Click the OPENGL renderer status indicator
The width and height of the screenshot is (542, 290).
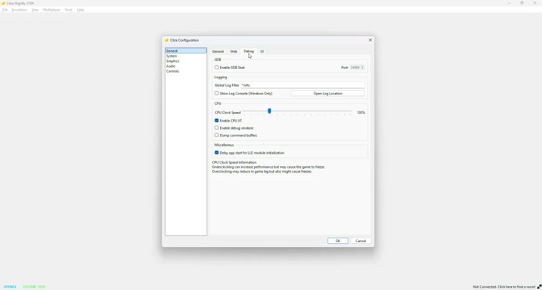tap(10, 287)
